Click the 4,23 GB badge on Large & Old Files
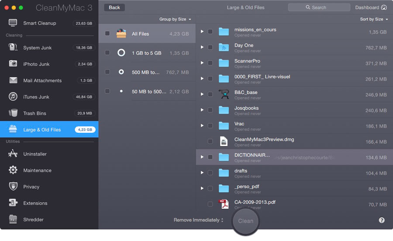The image size is (393, 241). [85, 129]
